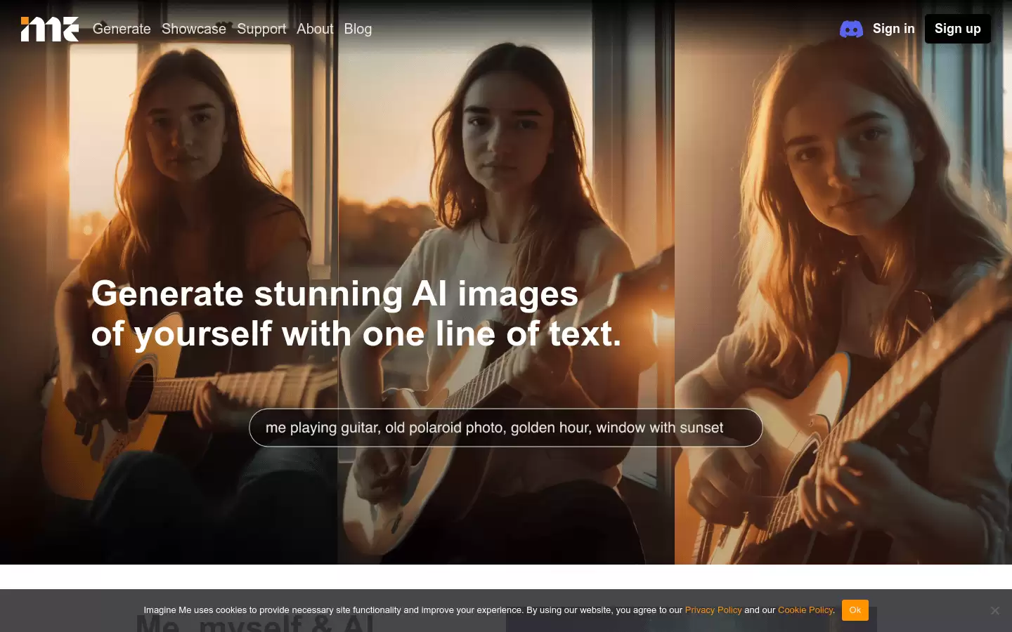Click the hero headline text
The image size is (1012, 632).
356,313
